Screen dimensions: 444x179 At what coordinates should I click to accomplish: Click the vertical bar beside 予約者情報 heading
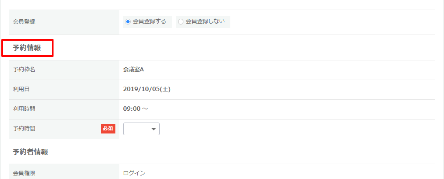[x=9, y=152]
